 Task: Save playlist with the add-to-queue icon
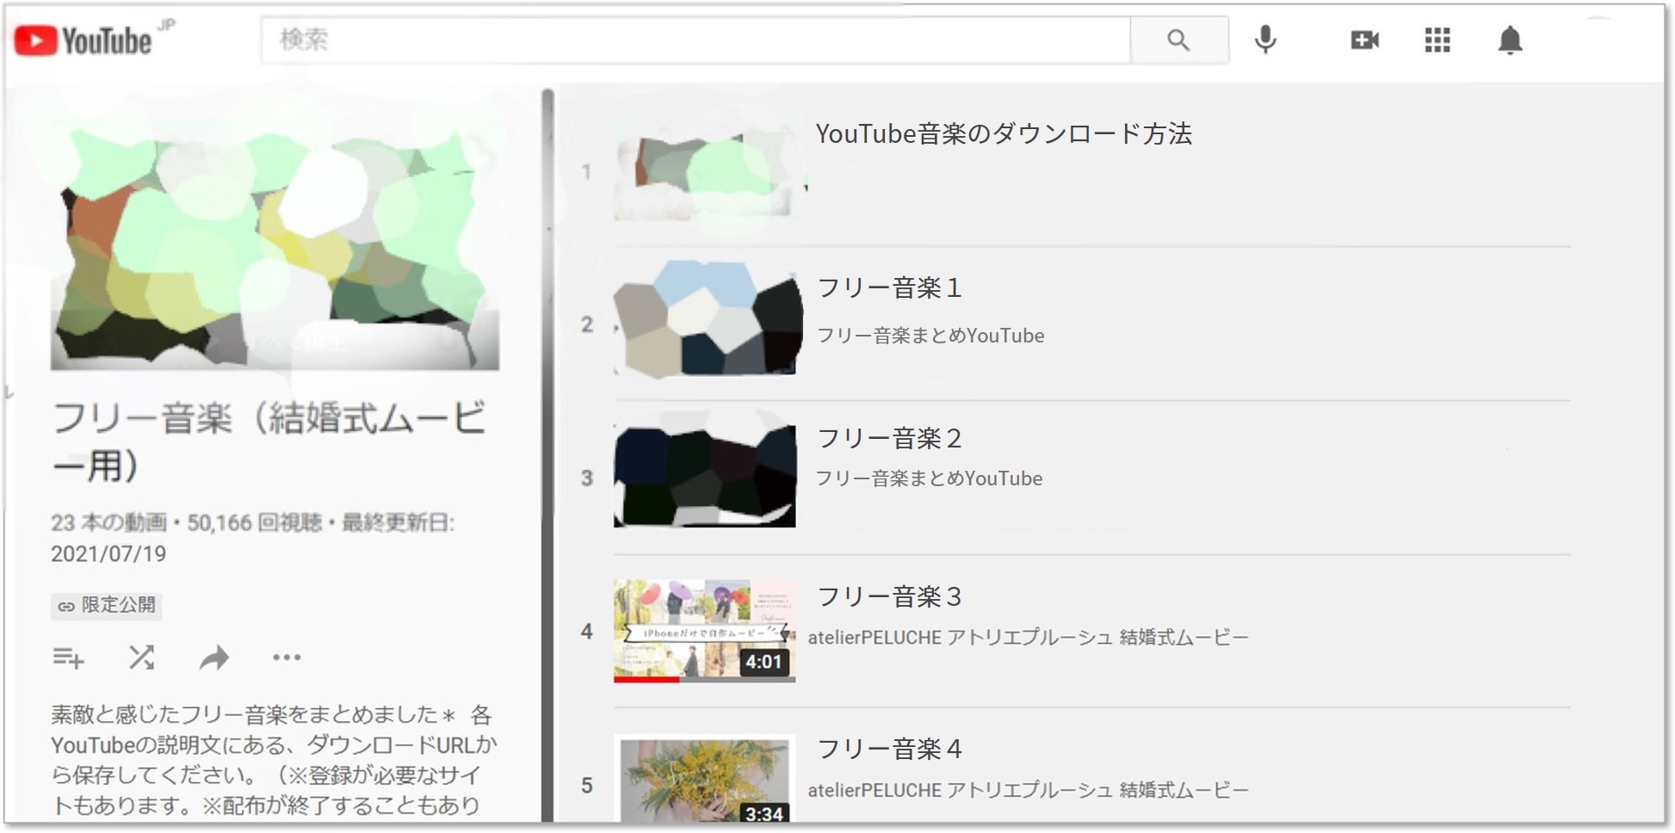click(x=68, y=658)
